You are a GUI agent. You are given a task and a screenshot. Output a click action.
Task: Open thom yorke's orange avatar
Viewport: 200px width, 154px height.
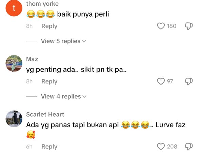tap(14, 8)
